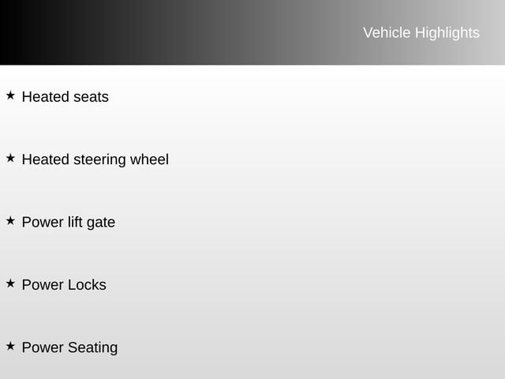Click the star bullet beside Heated seats
505x379 pixels.
10,96
